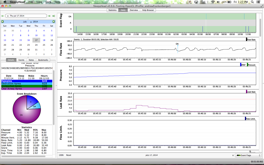Image resolution: width=264 pixels, height=165 pixels.
Task: Jump to last day with data
Action: pos(53,16)
